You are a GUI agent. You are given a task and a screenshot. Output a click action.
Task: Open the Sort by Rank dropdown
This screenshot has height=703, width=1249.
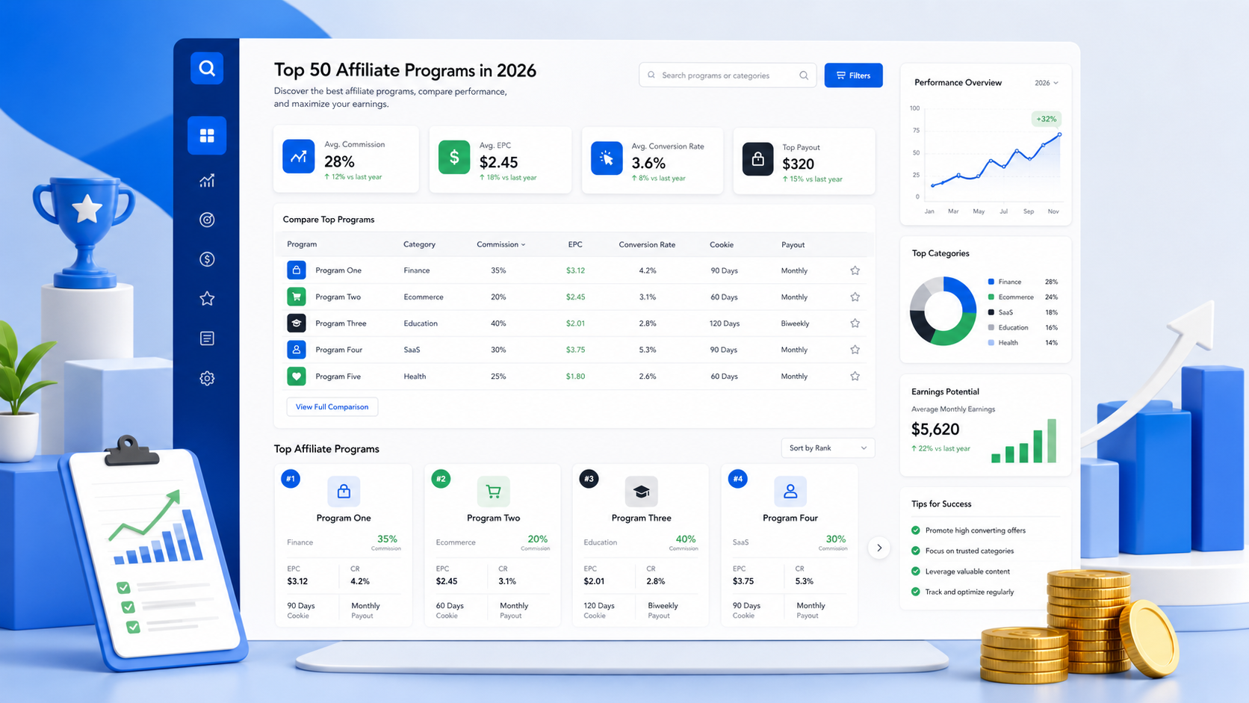tap(828, 447)
